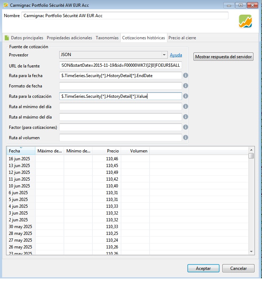Click the Formato de fecha field
This screenshot has width=262, height=287.
tap(121, 86)
